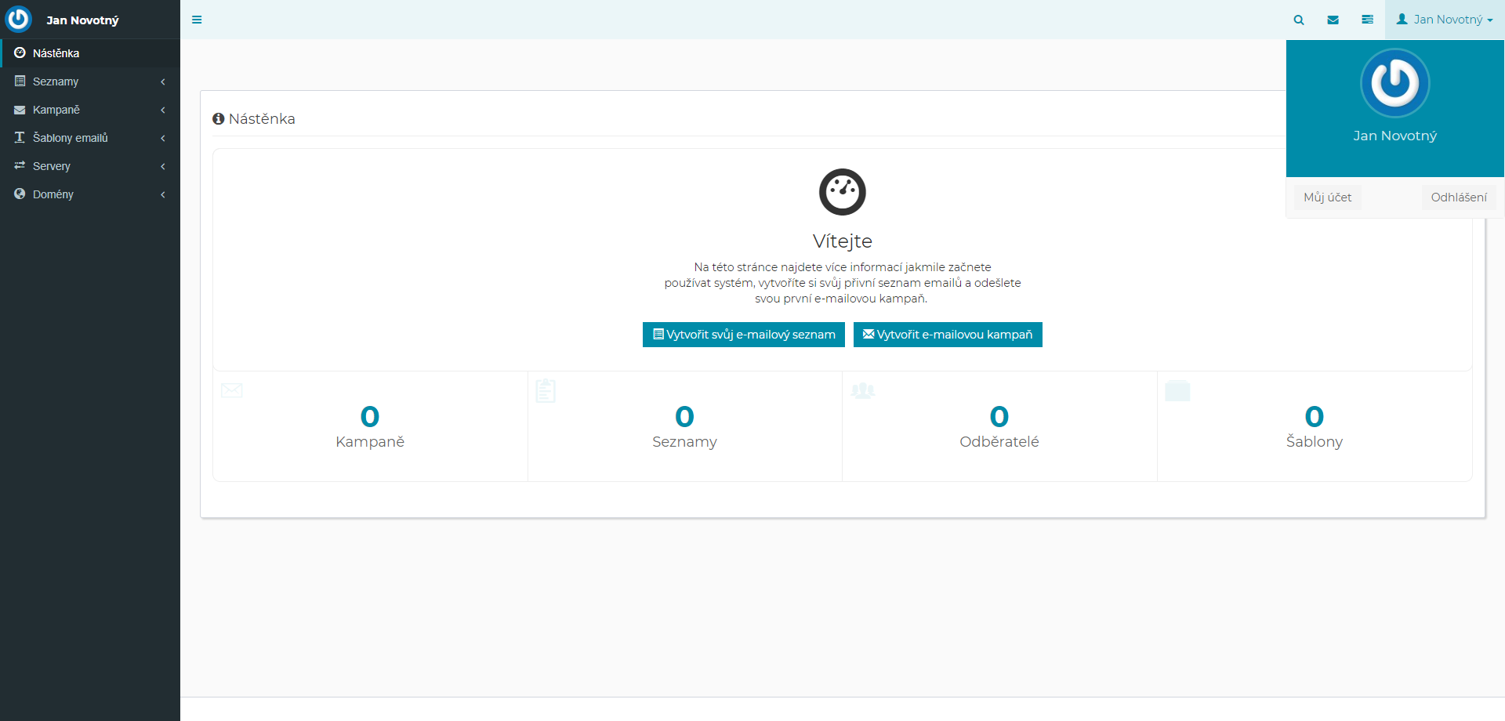Viewport: 1505px width, 721px height.
Task: Open the Seznamy menu item
Action: point(90,82)
